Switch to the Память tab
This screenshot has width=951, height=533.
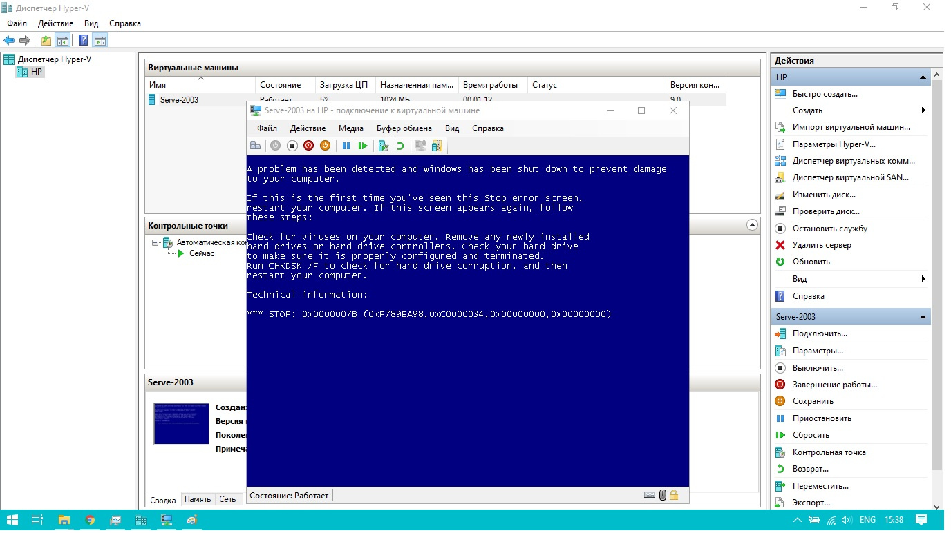point(198,499)
